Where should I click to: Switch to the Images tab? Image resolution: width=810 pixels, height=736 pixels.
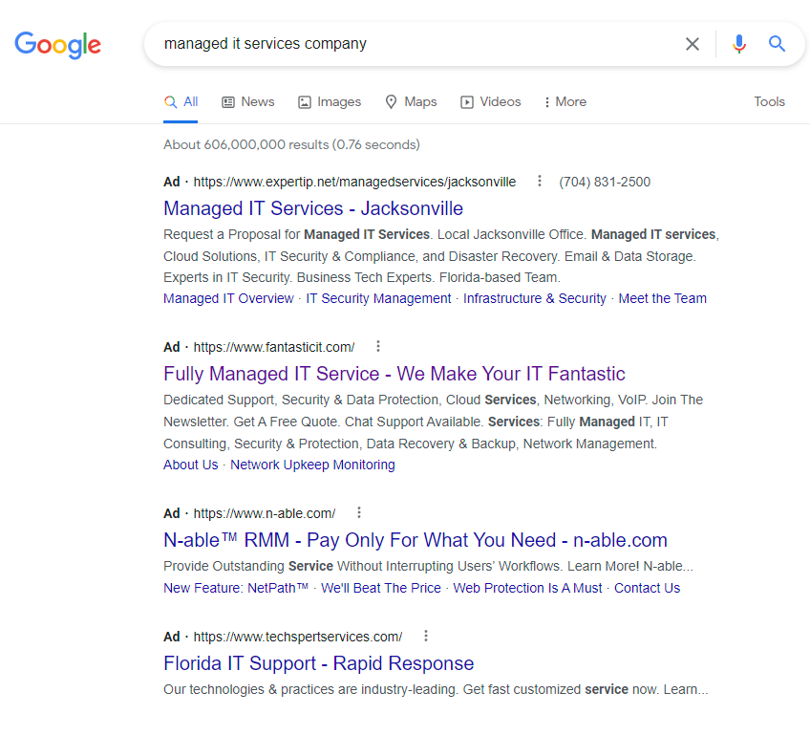[330, 102]
